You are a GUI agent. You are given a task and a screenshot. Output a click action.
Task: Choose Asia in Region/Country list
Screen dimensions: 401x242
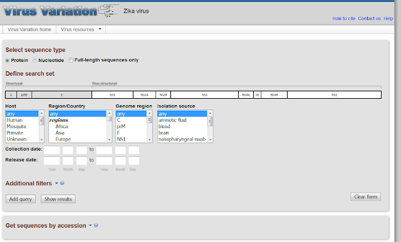[78, 133]
